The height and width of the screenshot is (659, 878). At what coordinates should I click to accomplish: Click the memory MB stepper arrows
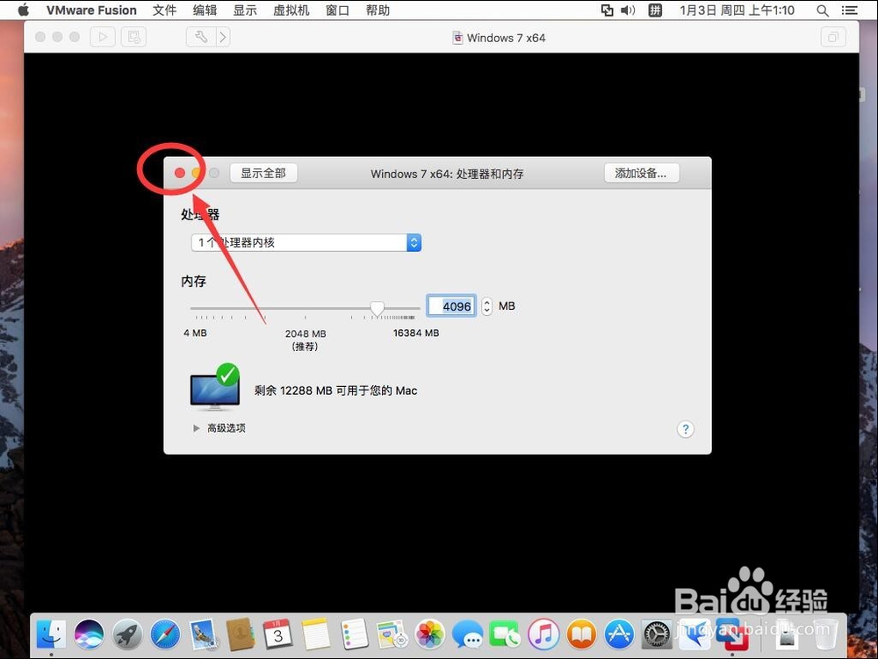[486, 306]
